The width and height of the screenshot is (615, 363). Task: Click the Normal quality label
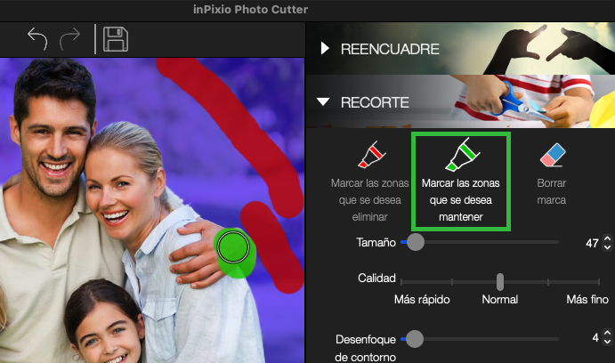pos(499,300)
